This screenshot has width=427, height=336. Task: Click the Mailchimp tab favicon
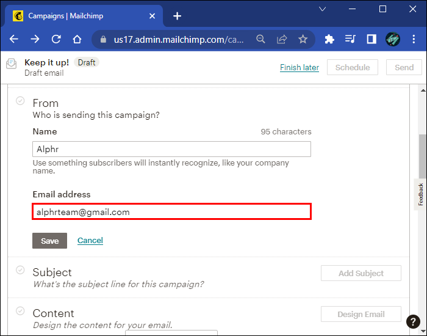tap(18, 16)
